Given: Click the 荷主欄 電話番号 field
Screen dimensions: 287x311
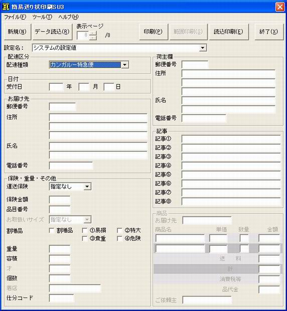Looking at the screenshot, I should point(204,118).
